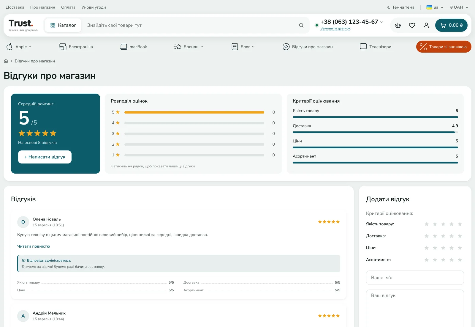Click the Каталог grid icon

click(x=53, y=25)
